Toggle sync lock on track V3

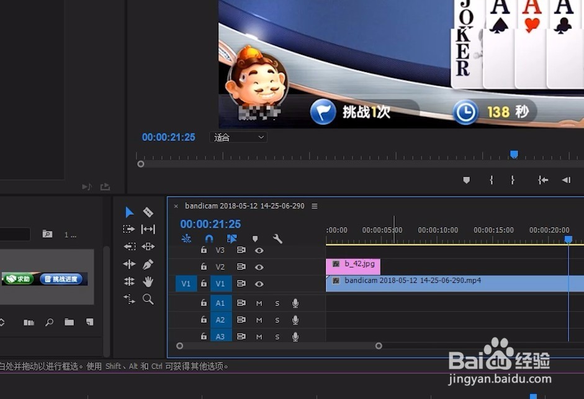click(x=241, y=250)
